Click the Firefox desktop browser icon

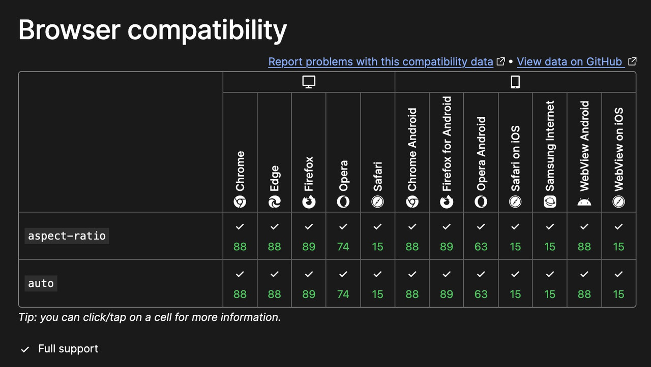(x=309, y=202)
